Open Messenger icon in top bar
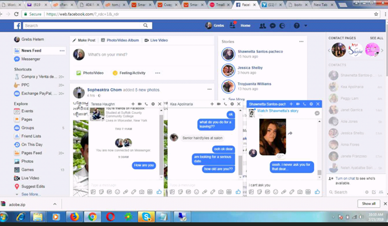Screen dimensions: 388x226 tap(273, 26)
